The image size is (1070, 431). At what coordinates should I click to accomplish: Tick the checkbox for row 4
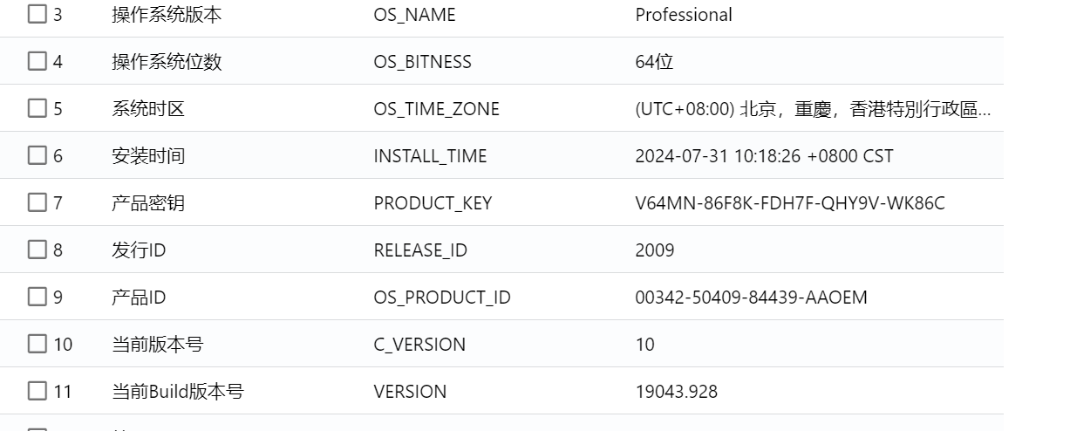click(x=37, y=61)
